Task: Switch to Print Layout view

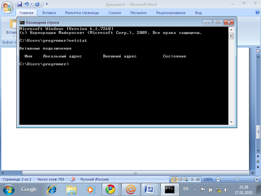Action: 174,179
